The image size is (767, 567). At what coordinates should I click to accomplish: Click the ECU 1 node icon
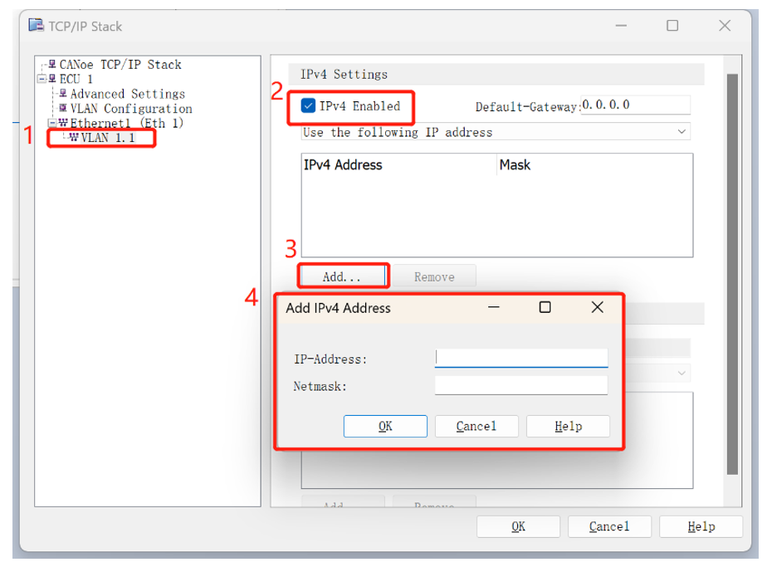[52, 78]
